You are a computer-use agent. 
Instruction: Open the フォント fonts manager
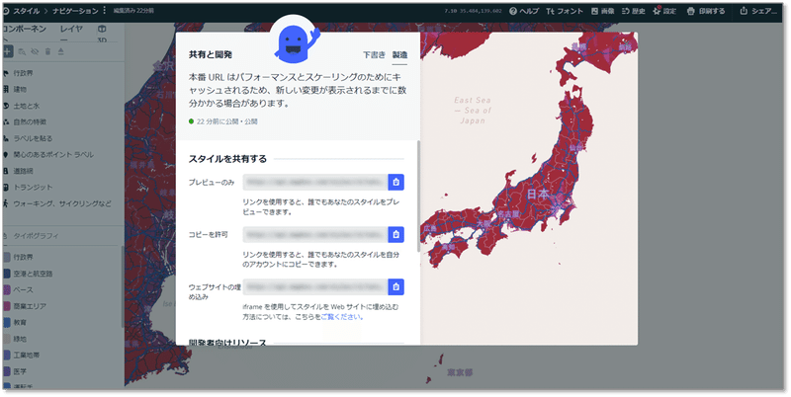tap(565, 11)
